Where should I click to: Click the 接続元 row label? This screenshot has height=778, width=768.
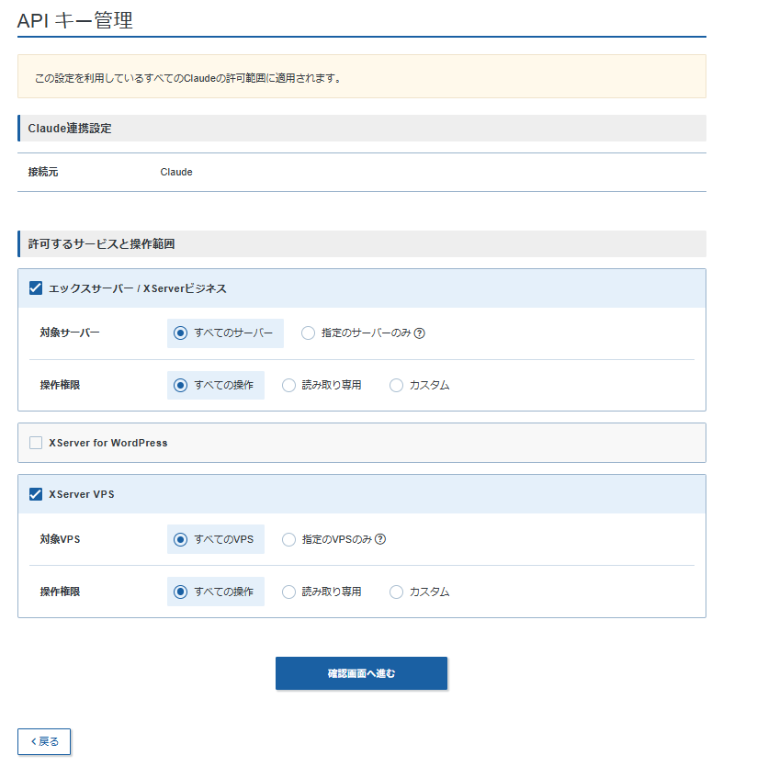pyautogui.click(x=43, y=172)
